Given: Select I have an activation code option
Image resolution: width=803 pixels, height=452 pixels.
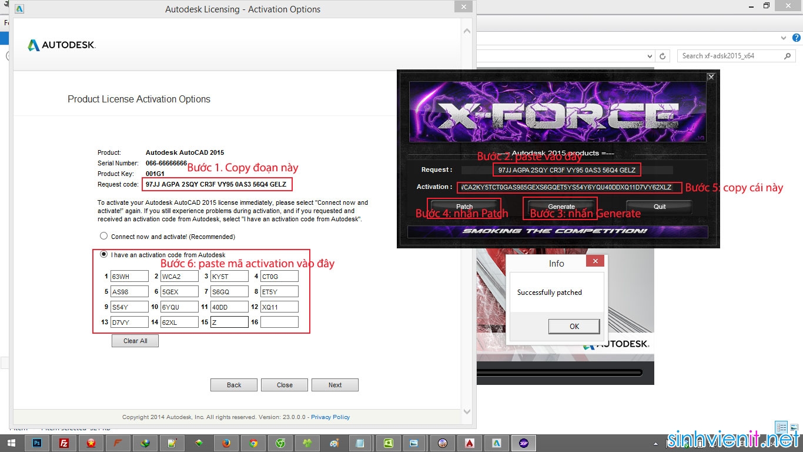Looking at the screenshot, I should pyautogui.click(x=104, y=254).
